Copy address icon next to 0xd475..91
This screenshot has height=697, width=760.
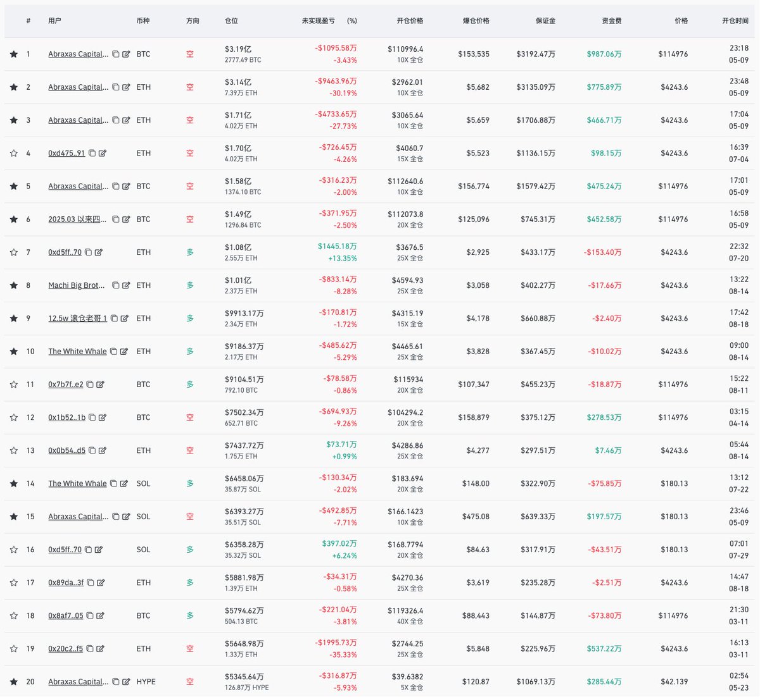click(x=92, y=153)
